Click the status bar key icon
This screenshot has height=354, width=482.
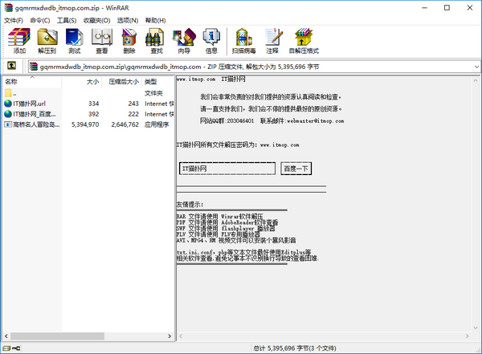[x=16, y=348]
